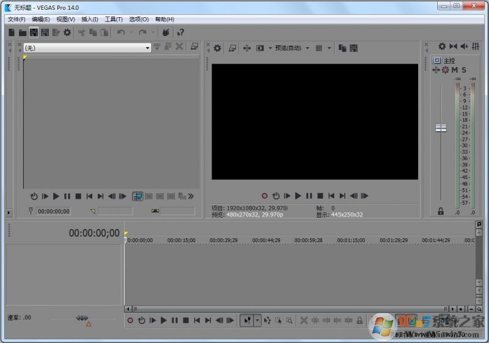
Task: Open 选项(O) menu
Action: [139, 20]
